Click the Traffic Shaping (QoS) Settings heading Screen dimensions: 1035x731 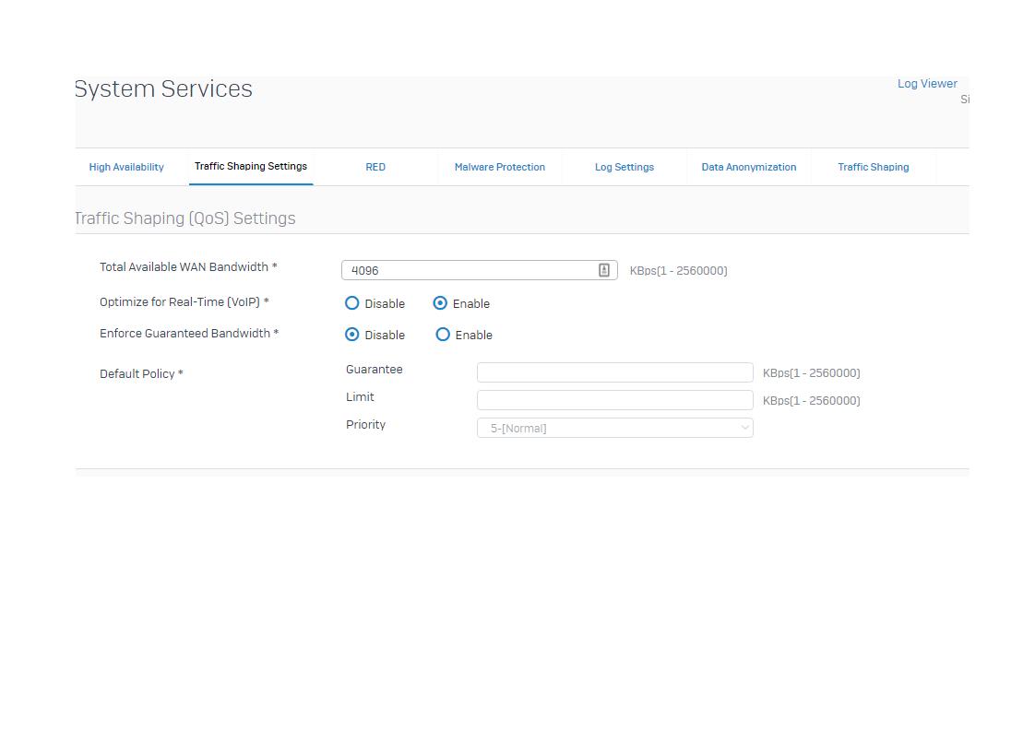[184, 218]
